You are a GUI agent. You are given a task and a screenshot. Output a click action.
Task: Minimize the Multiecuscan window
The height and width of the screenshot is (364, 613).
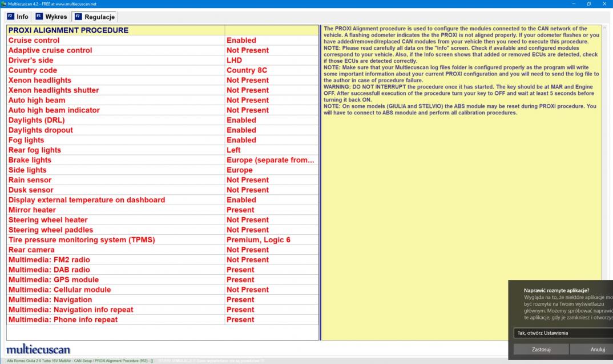pyautogui.click(x=574, y=4)
